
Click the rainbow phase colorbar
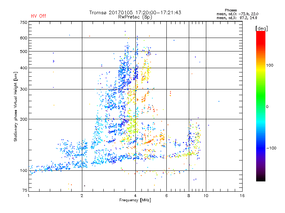point(261,106)
